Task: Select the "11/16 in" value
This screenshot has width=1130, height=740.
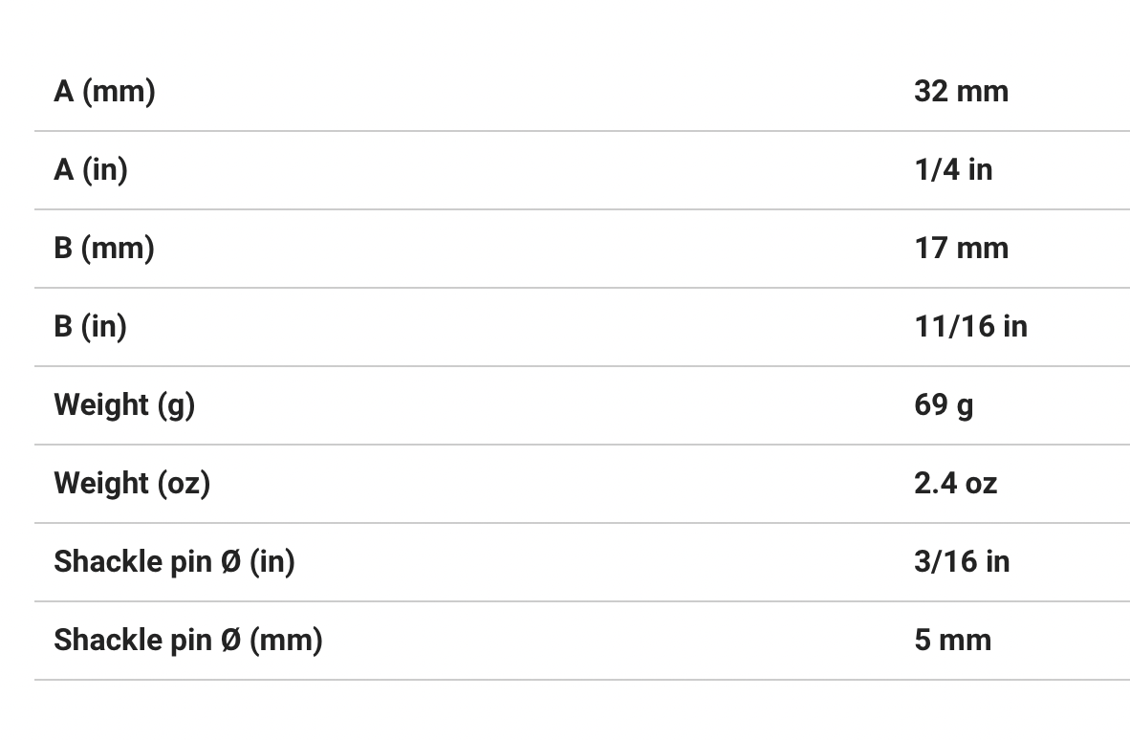Action: (970, 327)
